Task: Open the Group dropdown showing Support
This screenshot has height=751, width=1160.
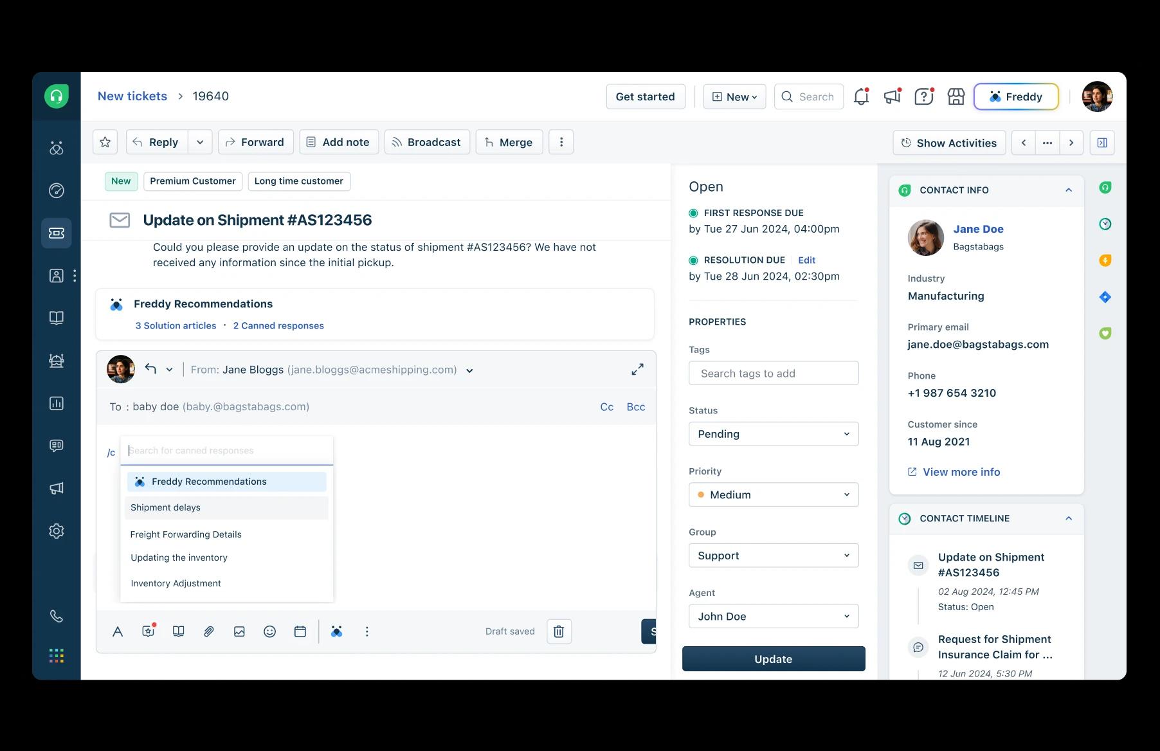Action: click(774, 556)
